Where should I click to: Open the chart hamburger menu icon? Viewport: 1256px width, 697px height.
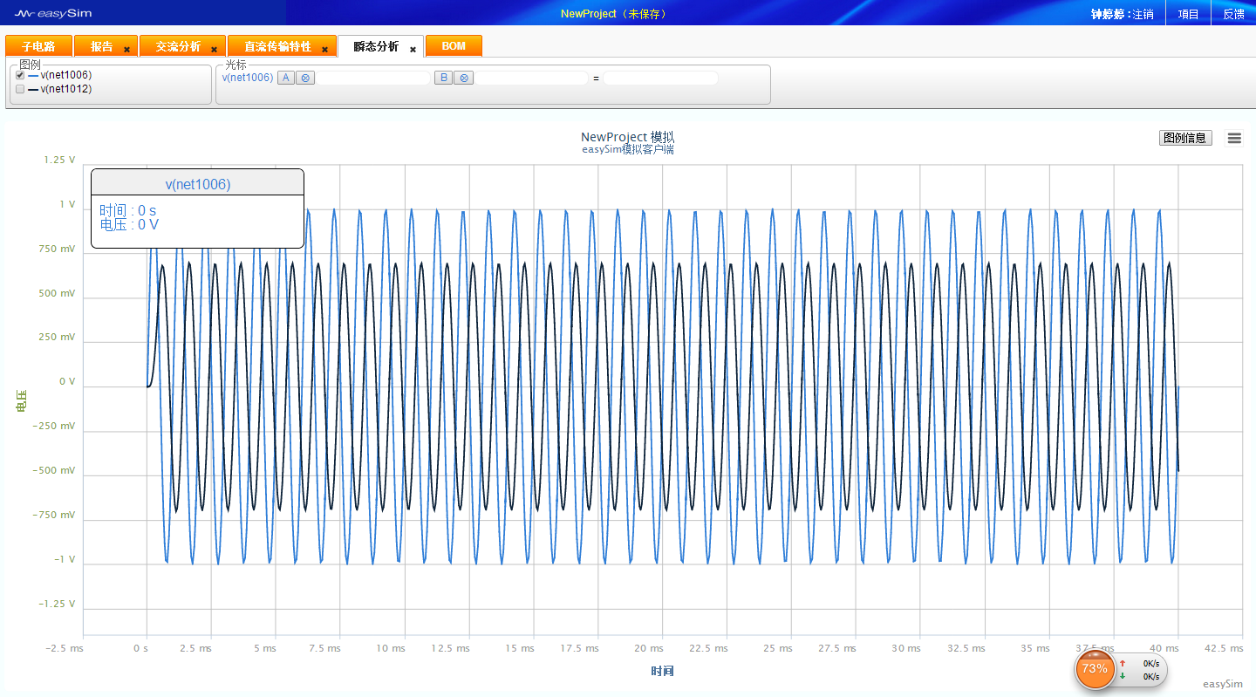click(1234, 138)
